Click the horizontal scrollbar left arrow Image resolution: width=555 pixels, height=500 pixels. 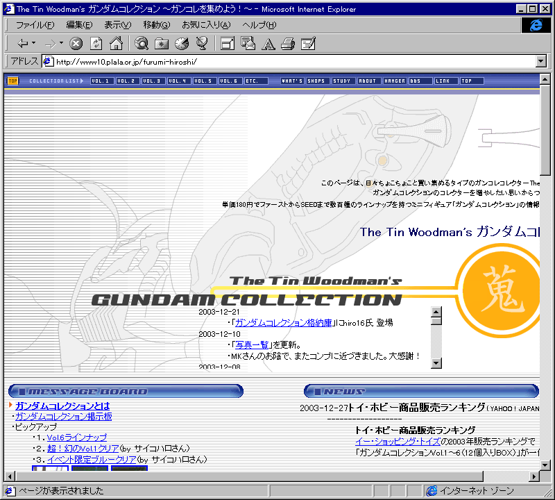point(10,476)
